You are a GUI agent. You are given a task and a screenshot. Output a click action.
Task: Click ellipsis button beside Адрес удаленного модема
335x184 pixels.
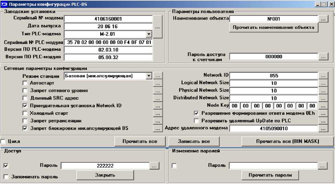pyautogui.click(x=323, y=128)
